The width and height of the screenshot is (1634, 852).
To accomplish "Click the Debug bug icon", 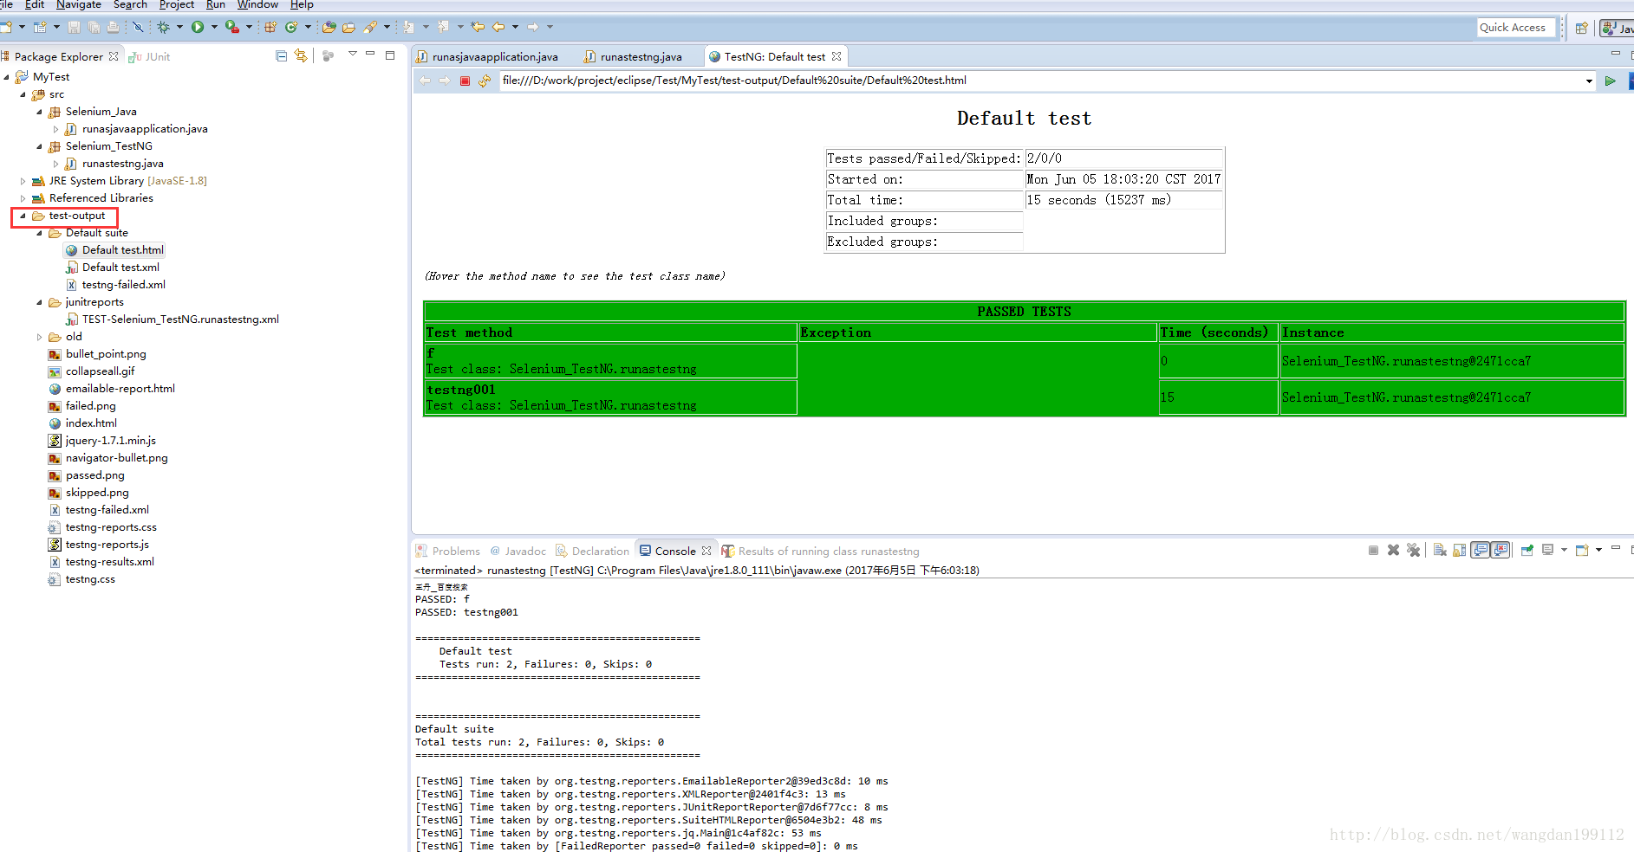I will [164, 28].
